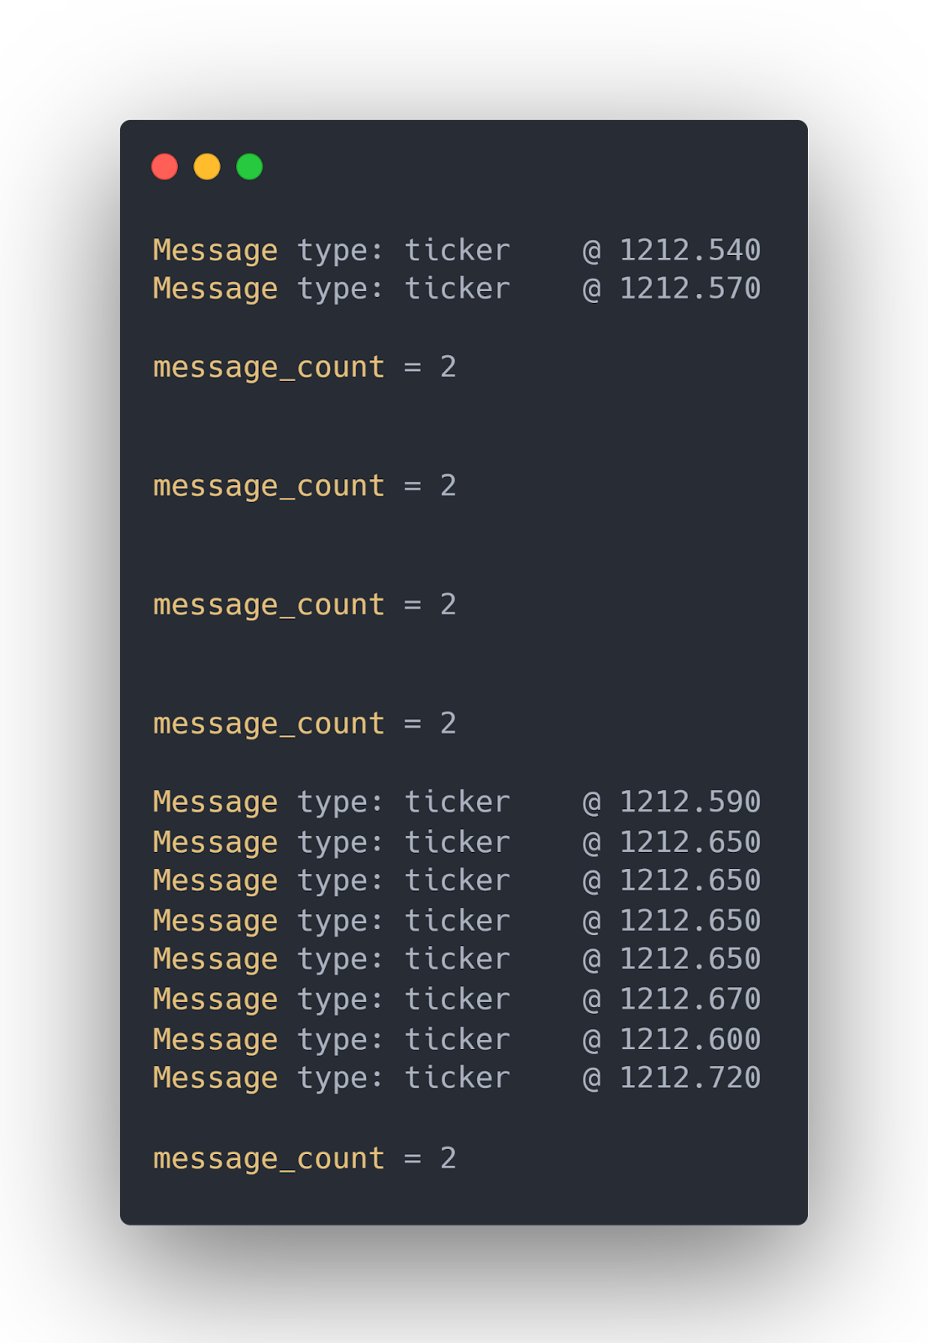Click the red close window dot

[165, 167]
